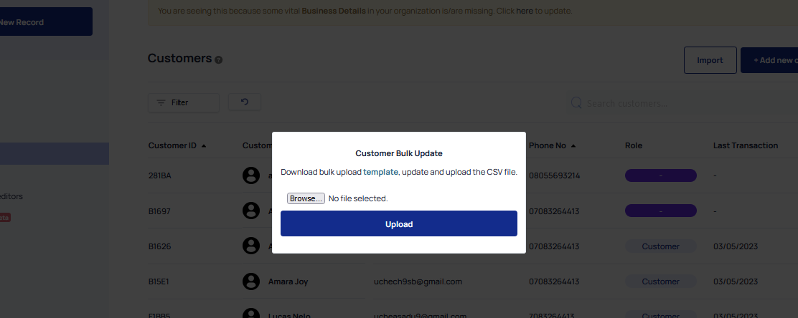Sort by Phone No arrow

pyautogui.click(x=573, y=146)
